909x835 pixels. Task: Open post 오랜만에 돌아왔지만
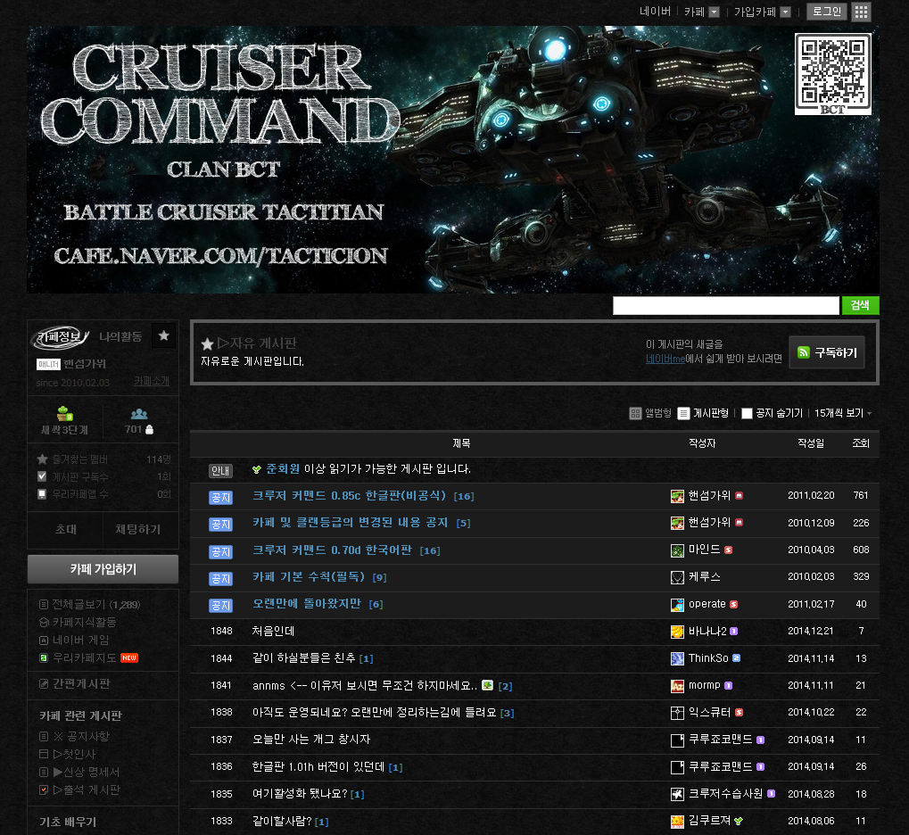click(307, 604)
